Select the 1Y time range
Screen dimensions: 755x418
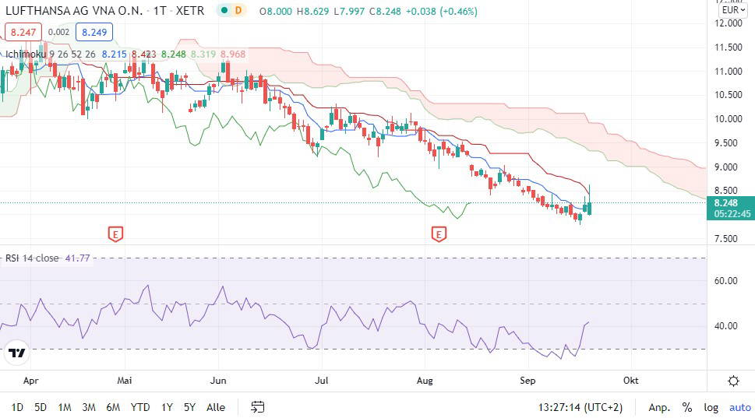point(167,407)
